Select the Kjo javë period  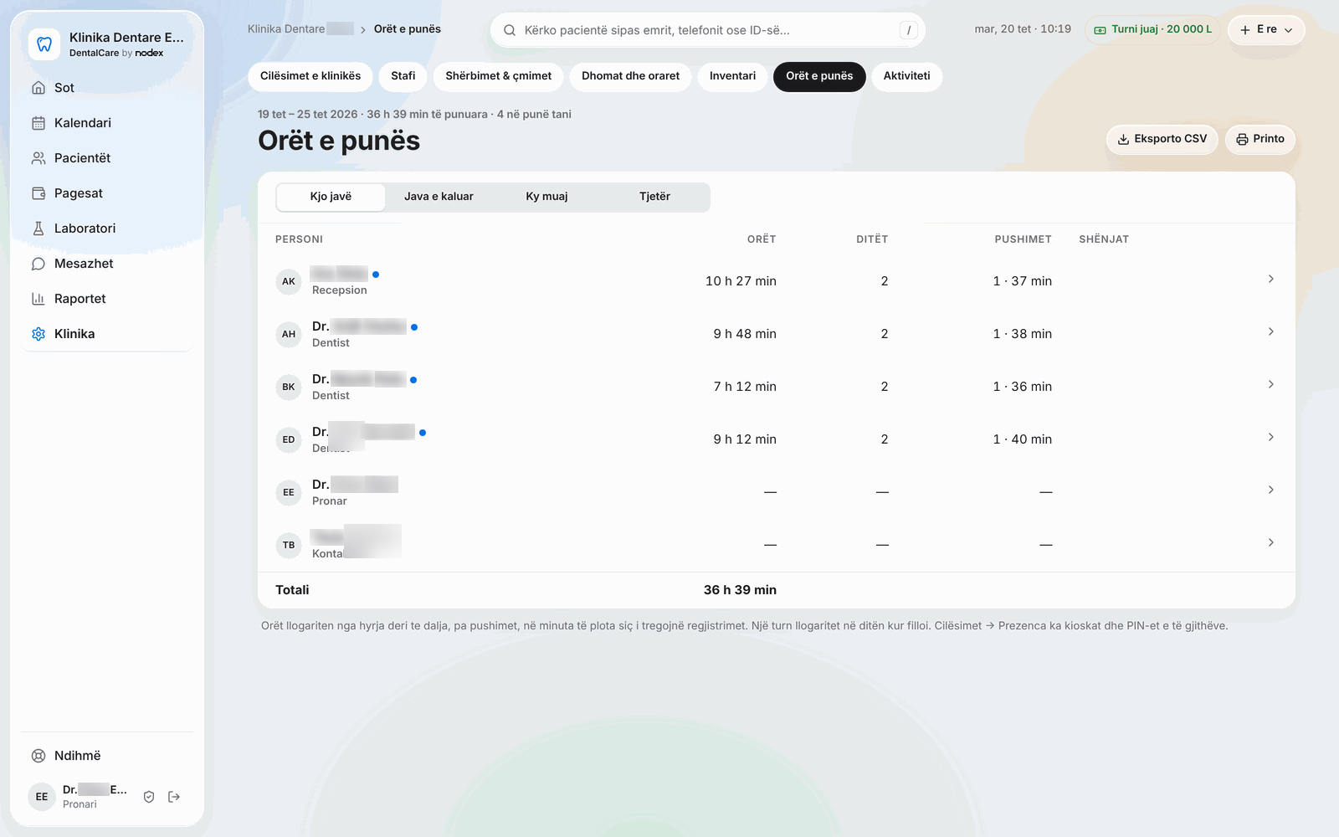pyautogui.click(x=331, y=197)
